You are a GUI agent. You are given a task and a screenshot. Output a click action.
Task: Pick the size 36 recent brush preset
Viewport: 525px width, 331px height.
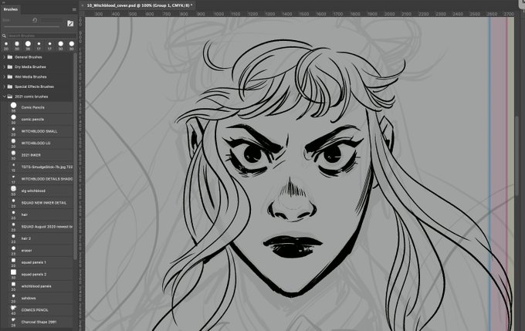pyautogui.click(x=28, y=44)
